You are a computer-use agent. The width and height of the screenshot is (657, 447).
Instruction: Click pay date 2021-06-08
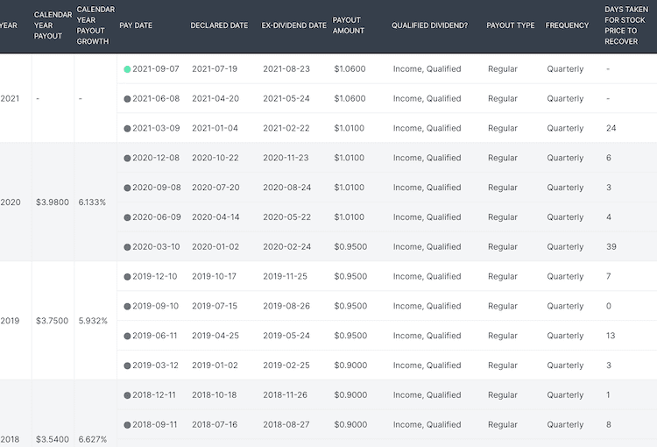156,98
